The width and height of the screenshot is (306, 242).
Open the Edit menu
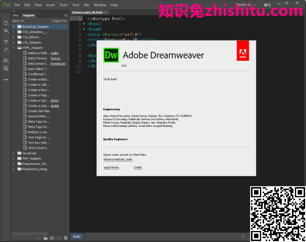tap(27, 5)
